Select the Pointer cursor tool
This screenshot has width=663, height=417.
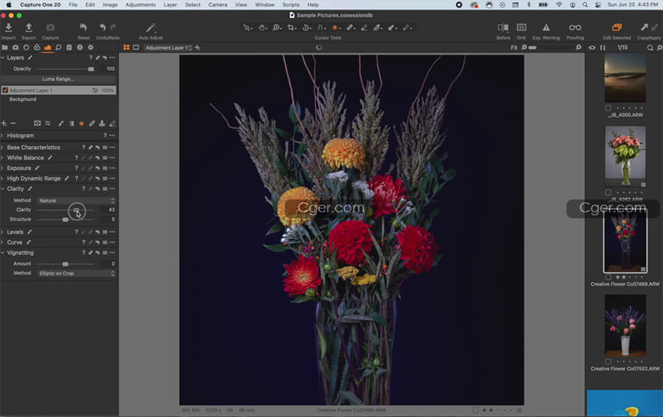pos(247,27)
